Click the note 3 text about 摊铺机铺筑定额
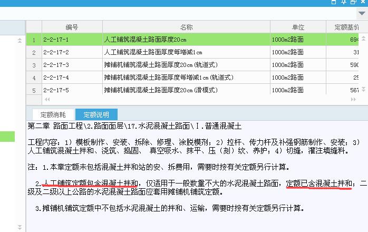368x232 pixels. pyautogui.click(x=170, y=208)
